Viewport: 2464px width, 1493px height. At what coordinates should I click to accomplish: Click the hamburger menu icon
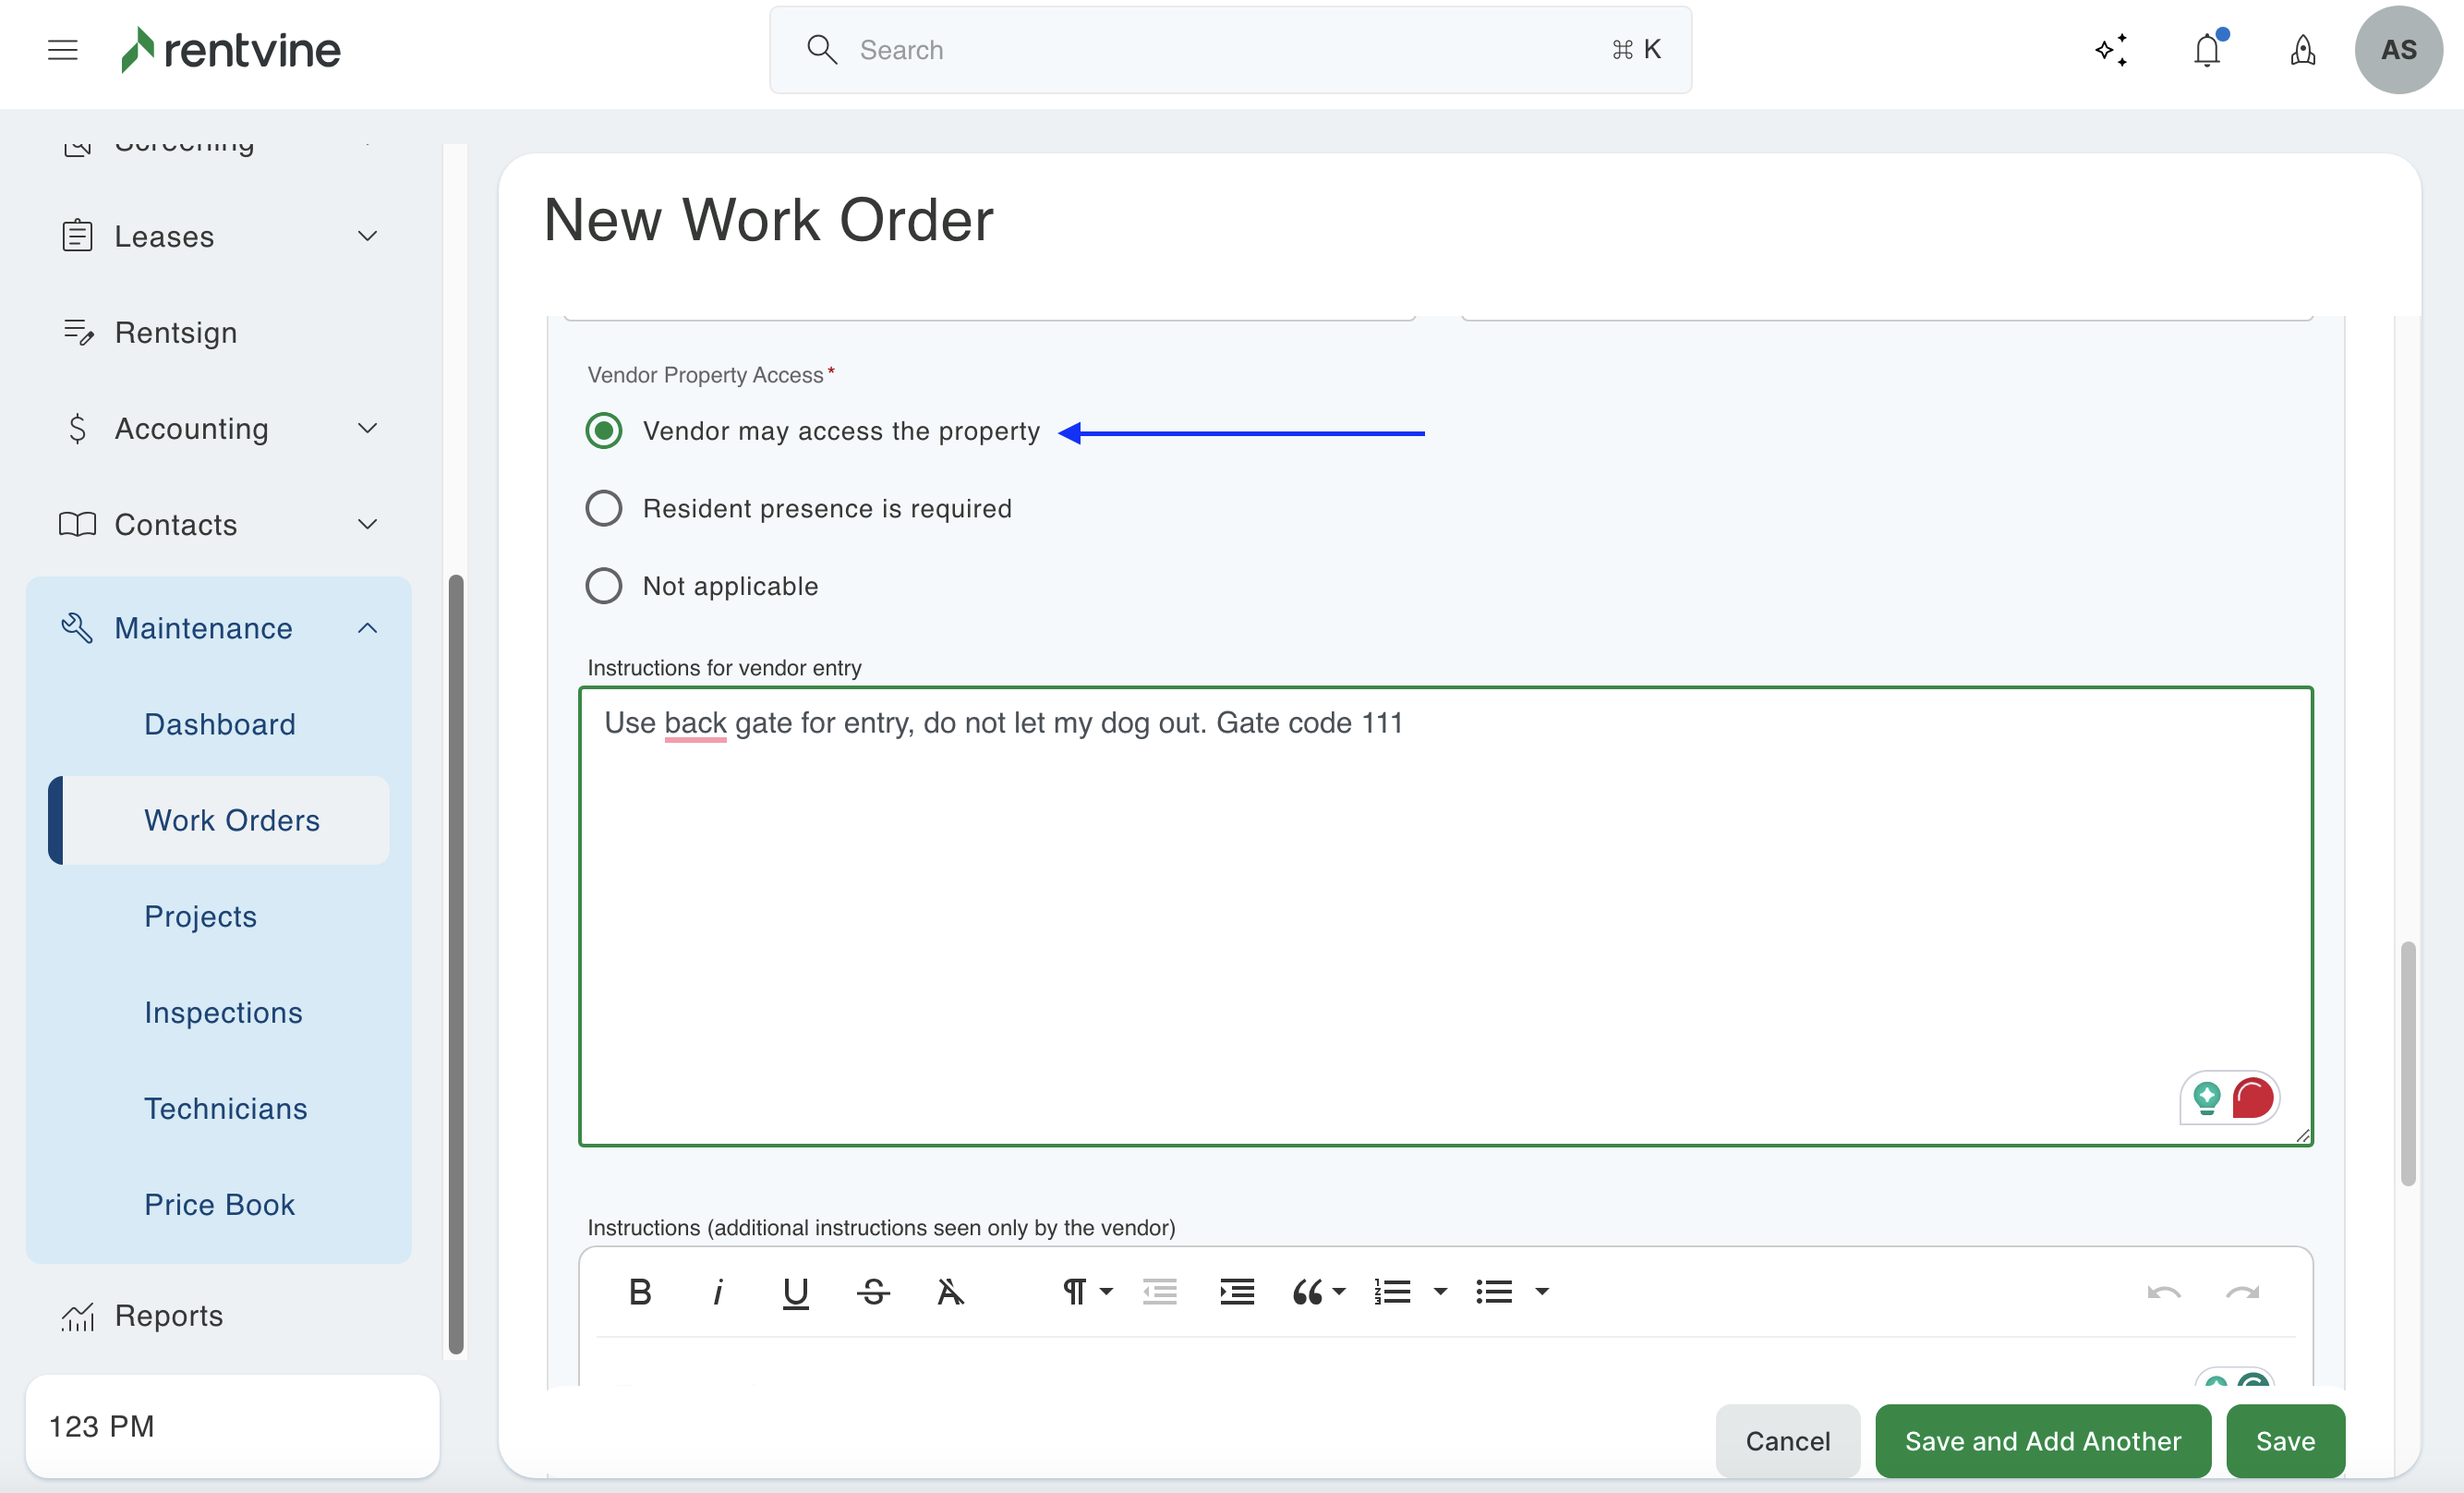[62, 50]
